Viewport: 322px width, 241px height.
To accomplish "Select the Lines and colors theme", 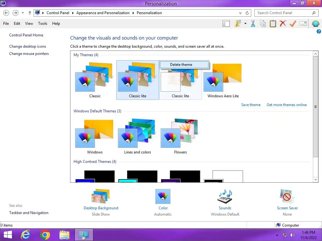I will click(138, 136).
